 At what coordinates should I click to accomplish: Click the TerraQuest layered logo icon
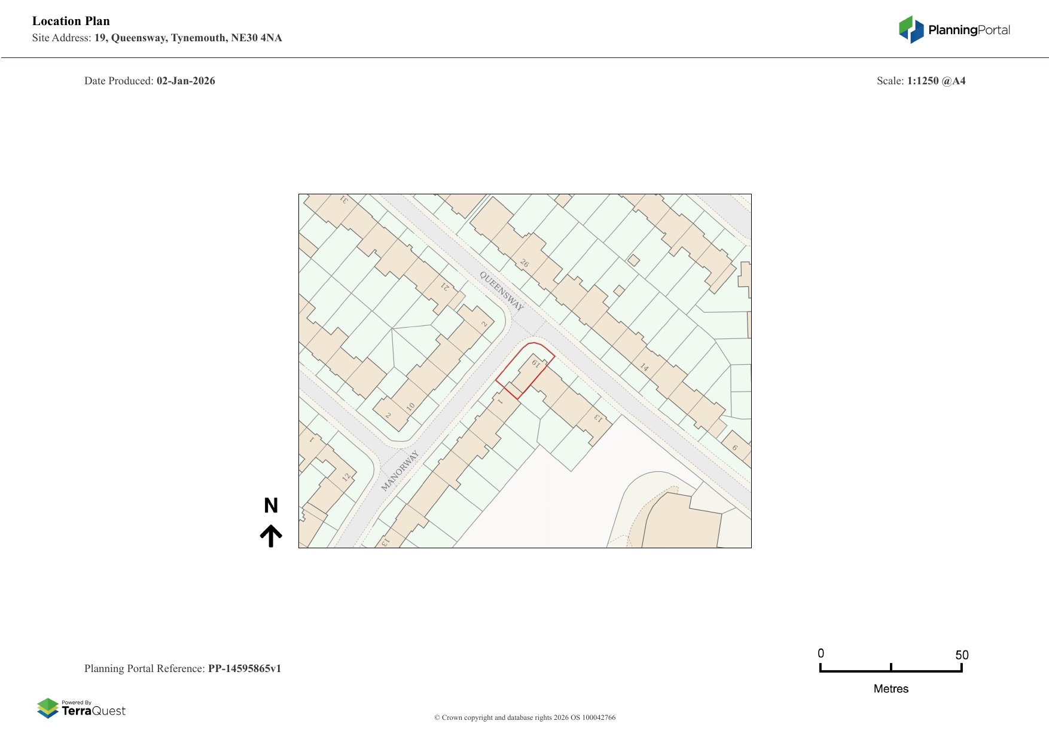(48, 708)
